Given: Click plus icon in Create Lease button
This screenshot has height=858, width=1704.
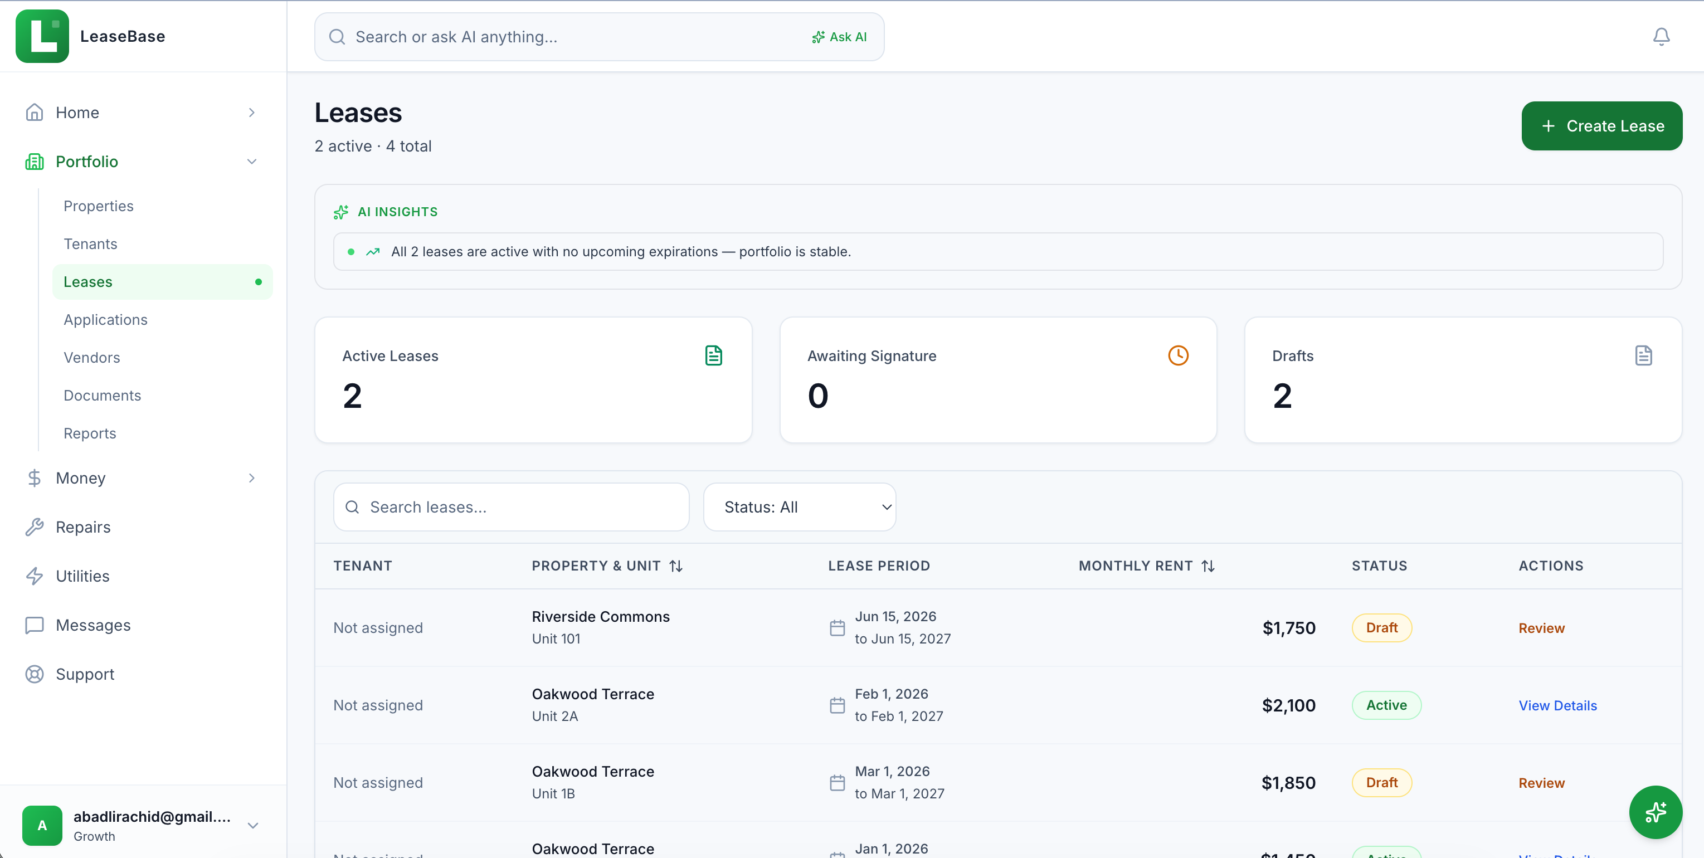Looking at the screenshot, I should click(1548, 126).
